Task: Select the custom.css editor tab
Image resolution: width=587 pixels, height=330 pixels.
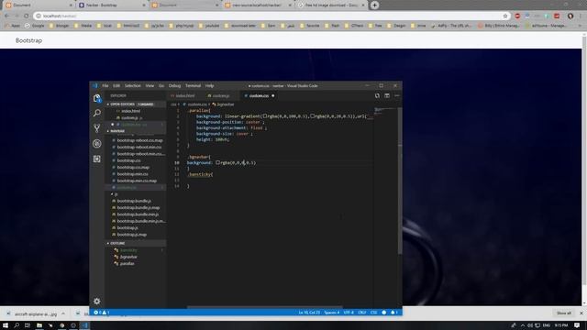Action: 259,95
